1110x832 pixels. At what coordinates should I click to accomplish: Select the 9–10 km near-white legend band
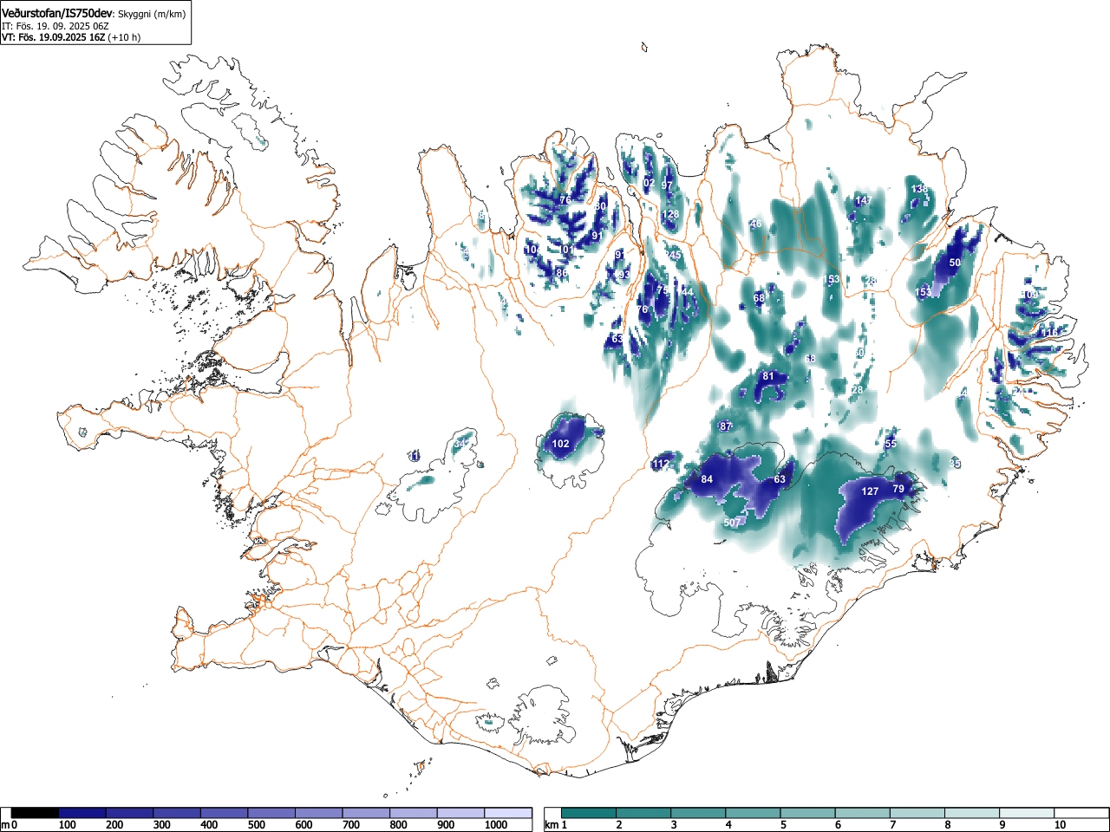(x=1026, y=813)
